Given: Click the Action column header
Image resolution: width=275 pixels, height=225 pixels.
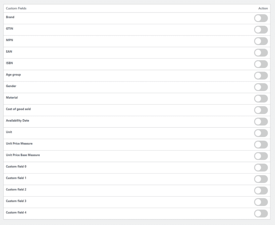Looking at the screenshot, I should tap(263, 8).
